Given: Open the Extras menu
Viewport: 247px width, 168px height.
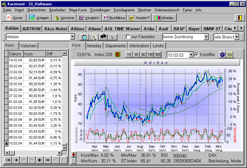Looking at the screenshot, I should [x=188, y=10].
